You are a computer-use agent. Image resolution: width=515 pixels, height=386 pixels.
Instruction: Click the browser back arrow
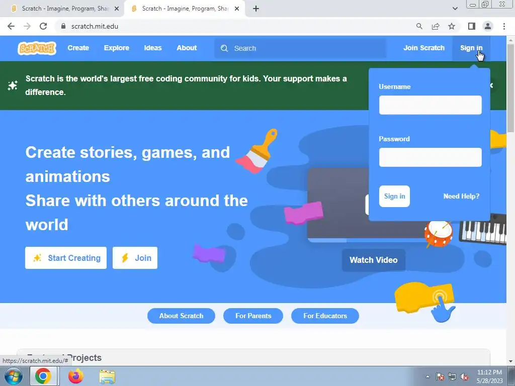(11, 26)
